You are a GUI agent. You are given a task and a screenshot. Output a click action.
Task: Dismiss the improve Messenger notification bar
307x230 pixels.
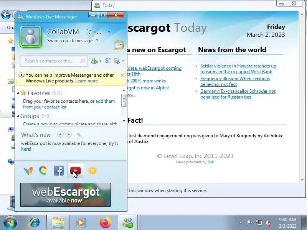coord(122,75)
